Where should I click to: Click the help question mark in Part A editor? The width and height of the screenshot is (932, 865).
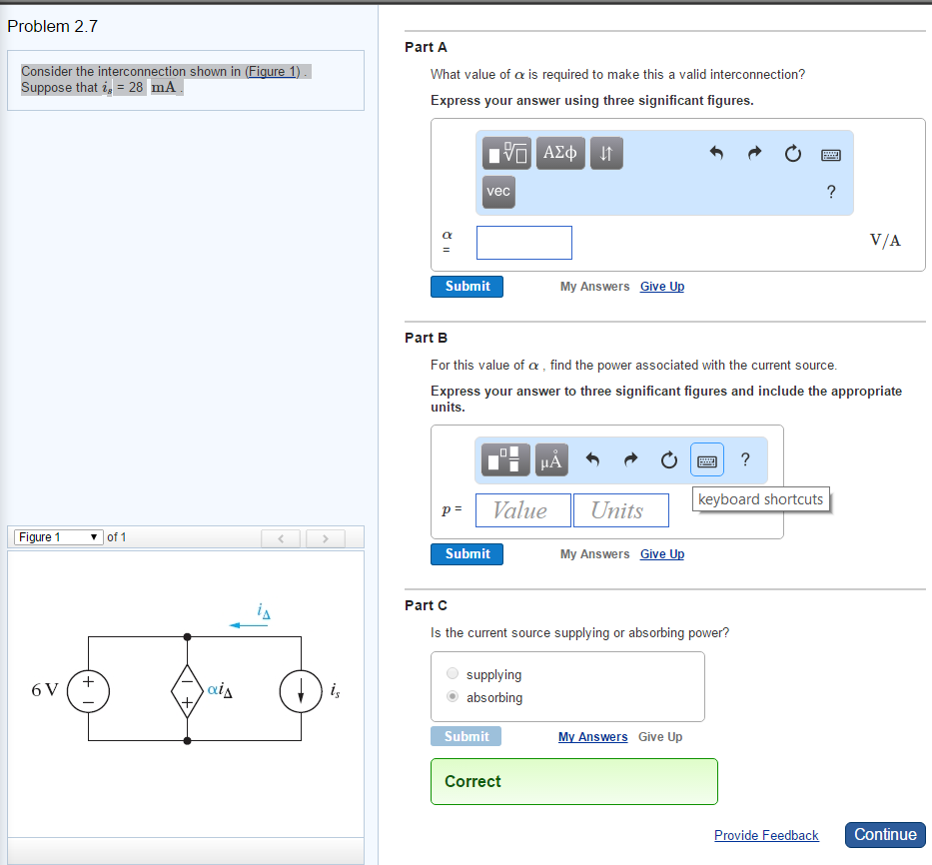tap(830, 192)
